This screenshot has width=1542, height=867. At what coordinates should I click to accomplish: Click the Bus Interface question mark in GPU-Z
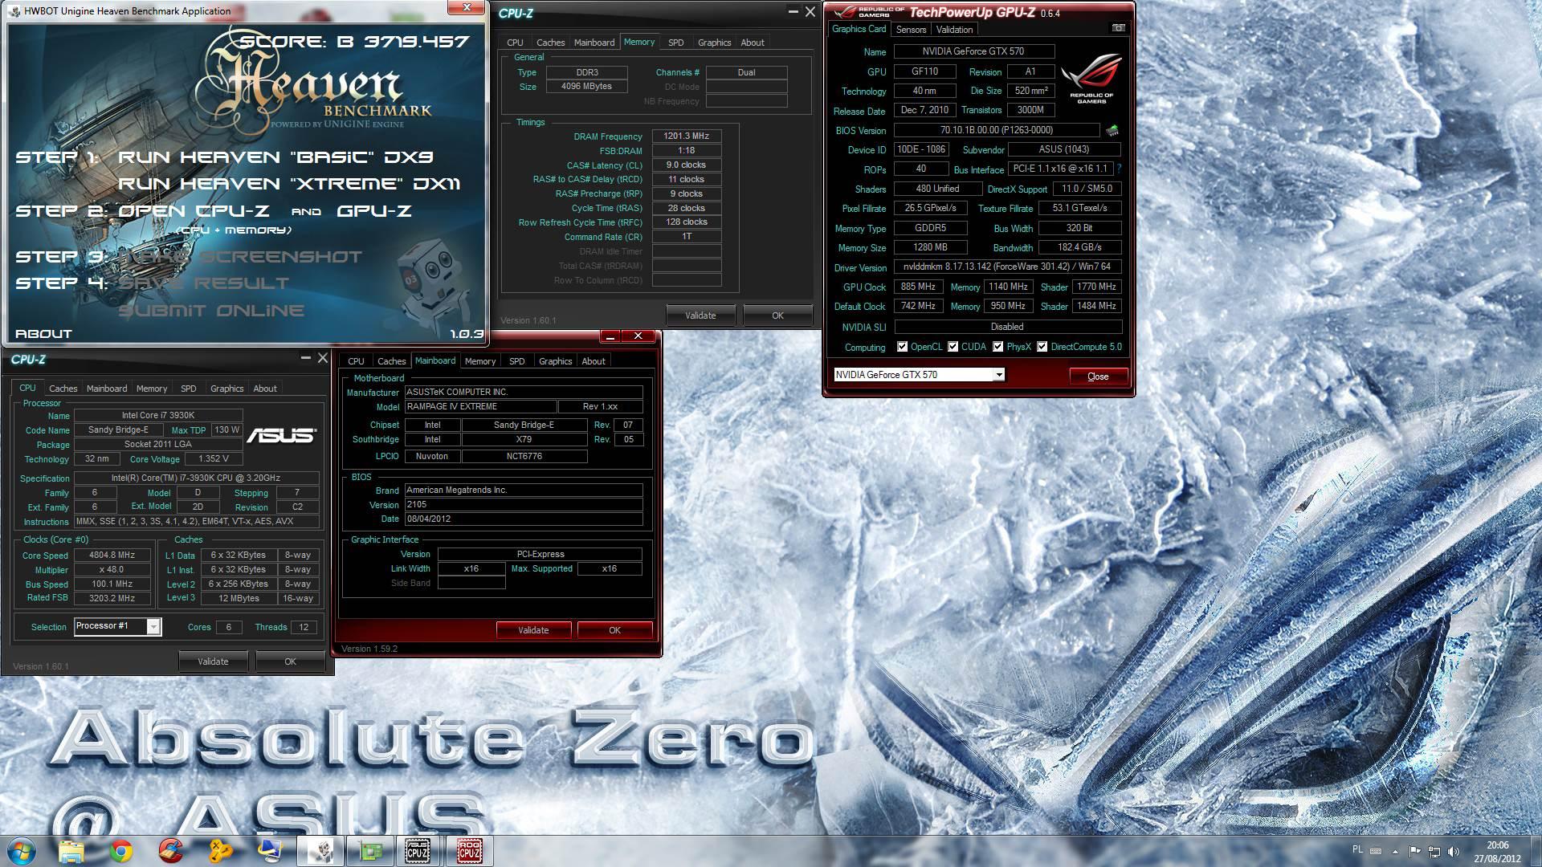(1119, 169)
